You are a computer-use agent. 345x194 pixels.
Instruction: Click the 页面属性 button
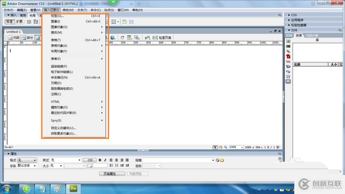pyautogui.click(x=112, y=174)
